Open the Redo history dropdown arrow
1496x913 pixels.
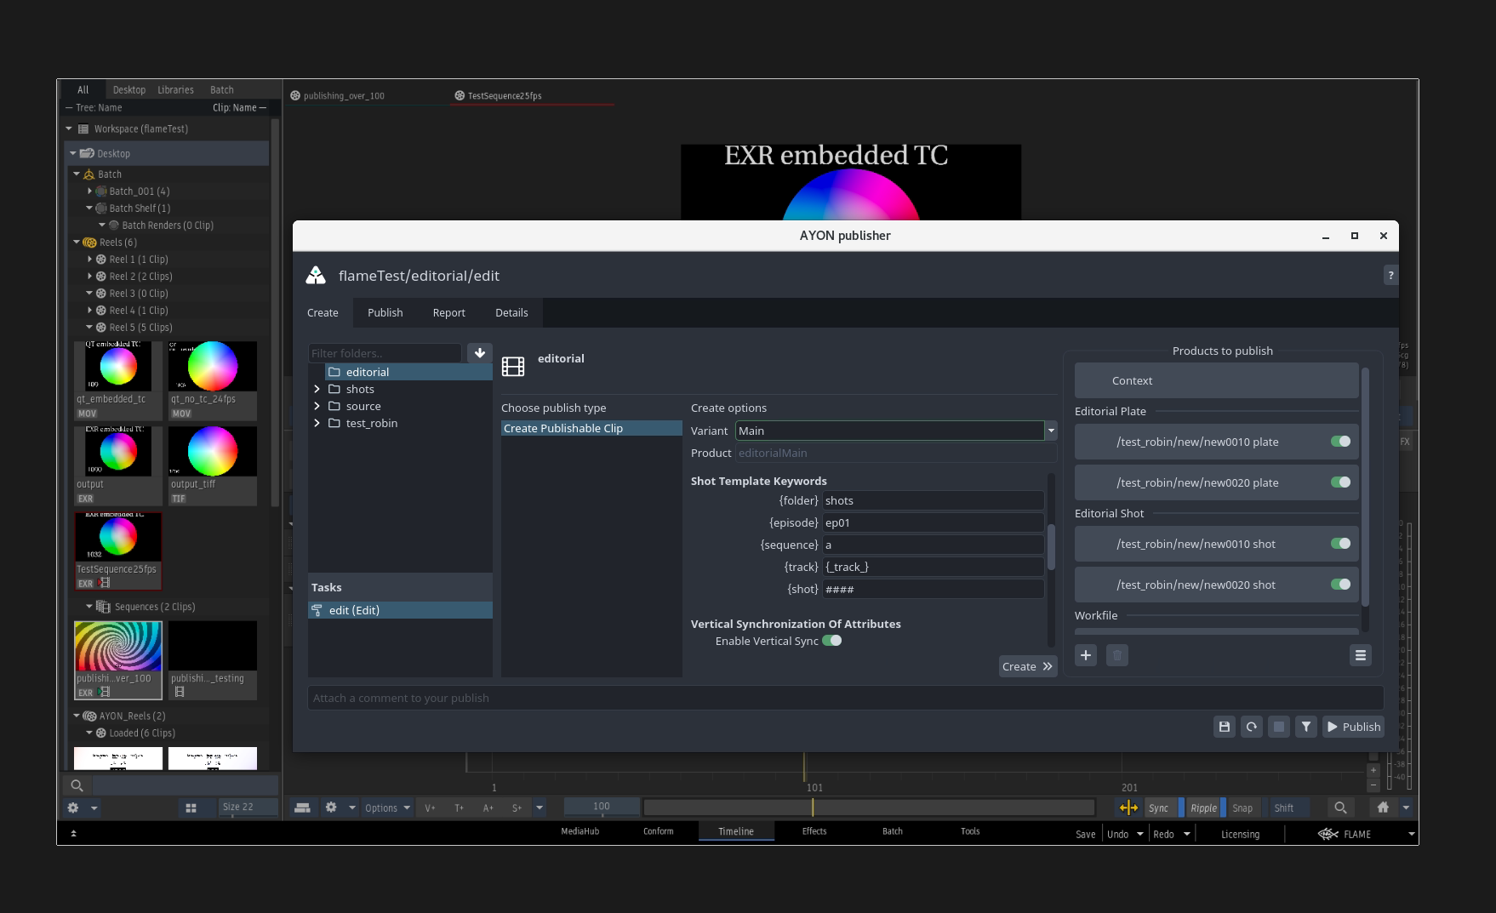point(1187,834)
